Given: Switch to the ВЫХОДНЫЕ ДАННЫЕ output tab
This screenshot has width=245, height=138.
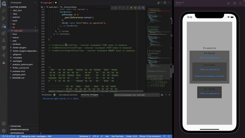Looking at the screenshot, I should click(68, 95).
